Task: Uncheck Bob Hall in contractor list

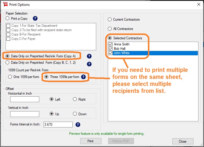Action: click(x=111, y=49)
